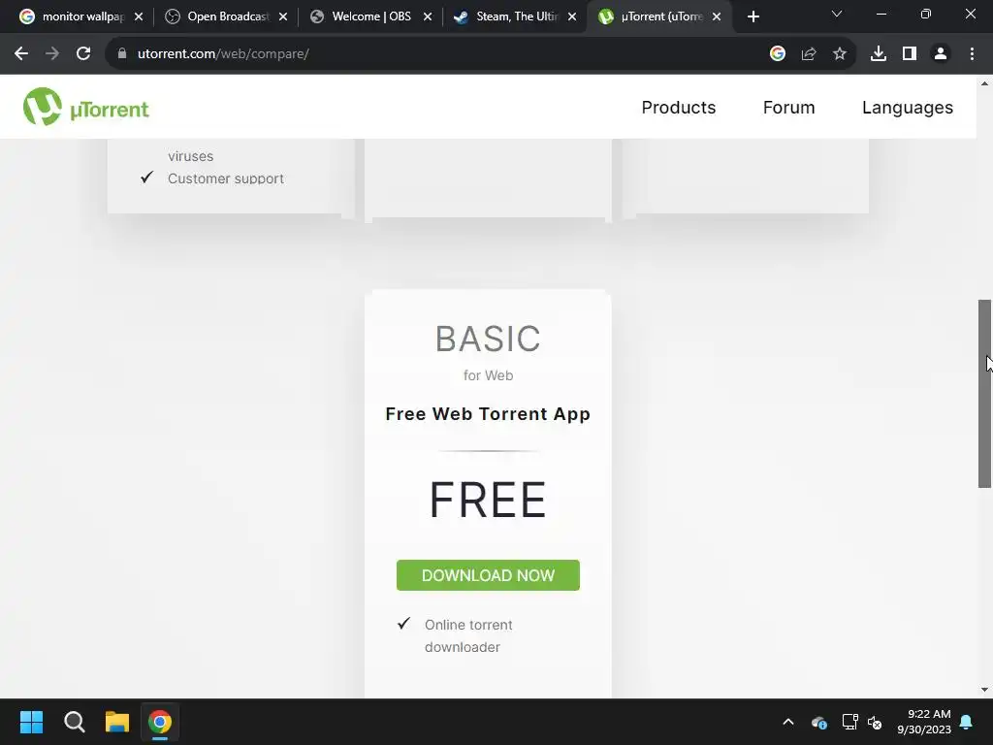
Task: Reload the utorrent compare page
Action: click(83, 54)
